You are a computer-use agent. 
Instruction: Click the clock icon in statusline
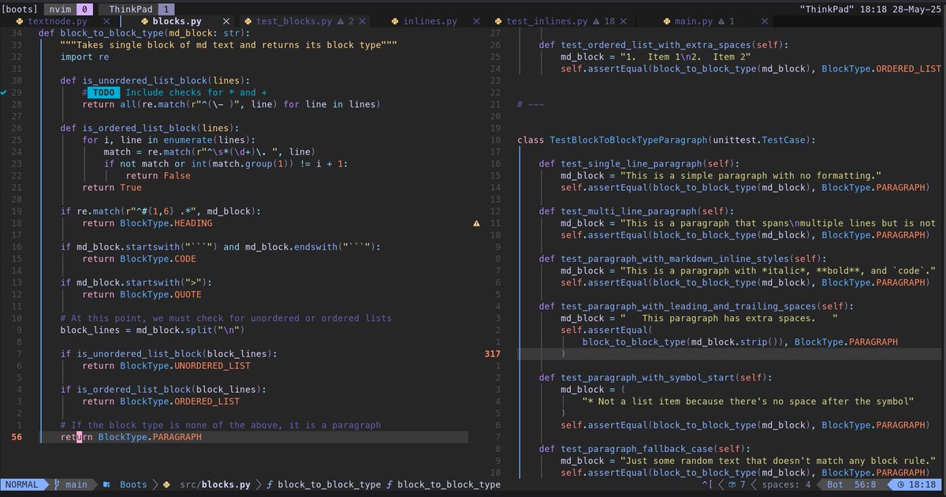click(x=899, y=484)
